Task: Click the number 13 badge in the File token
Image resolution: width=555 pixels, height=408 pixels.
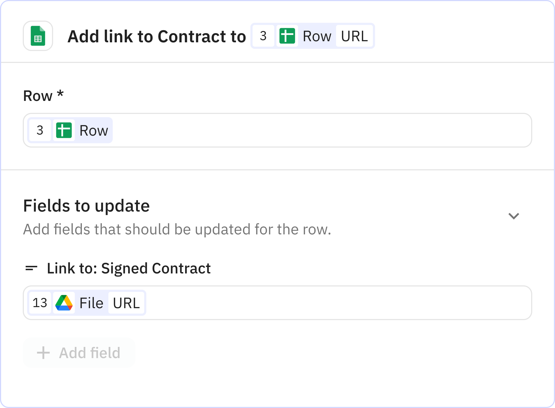Action: coord(40,302)
